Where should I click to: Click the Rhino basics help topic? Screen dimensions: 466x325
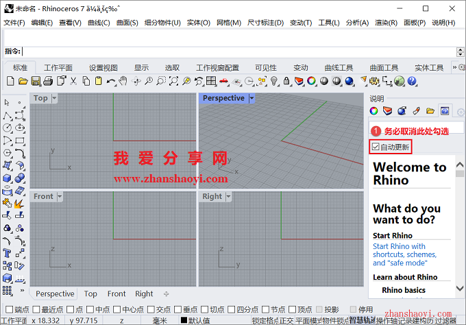click(404, 290)
